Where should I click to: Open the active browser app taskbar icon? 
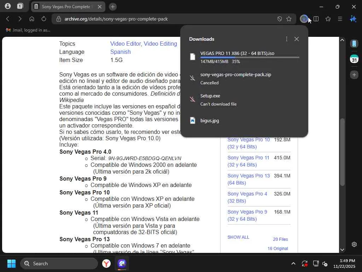coord(122,263)
